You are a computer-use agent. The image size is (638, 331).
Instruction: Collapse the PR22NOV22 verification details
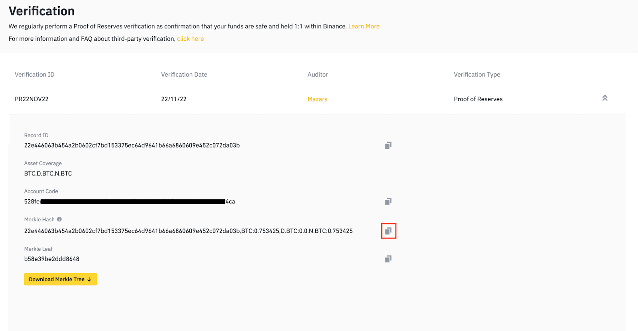(605, 98)
